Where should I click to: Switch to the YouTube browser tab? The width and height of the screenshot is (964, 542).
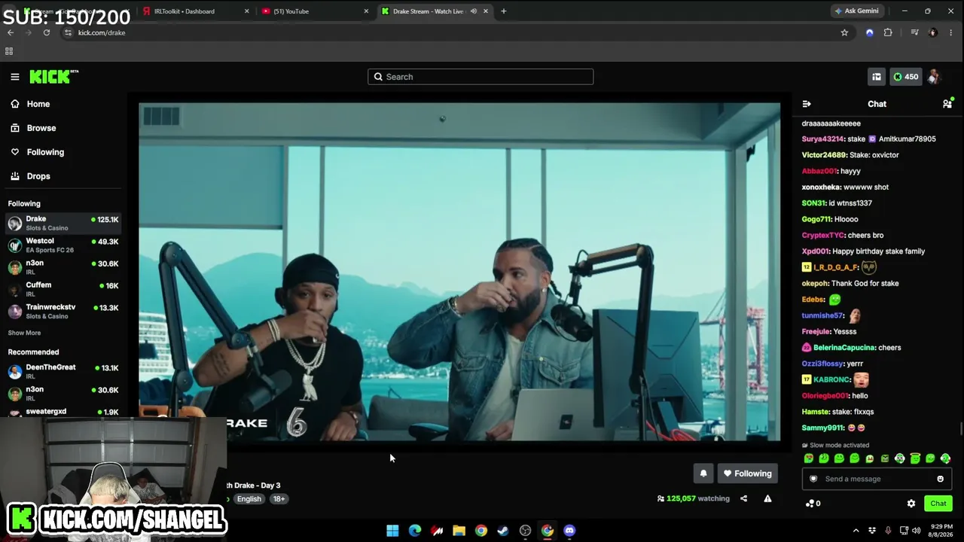coord(315,11)
